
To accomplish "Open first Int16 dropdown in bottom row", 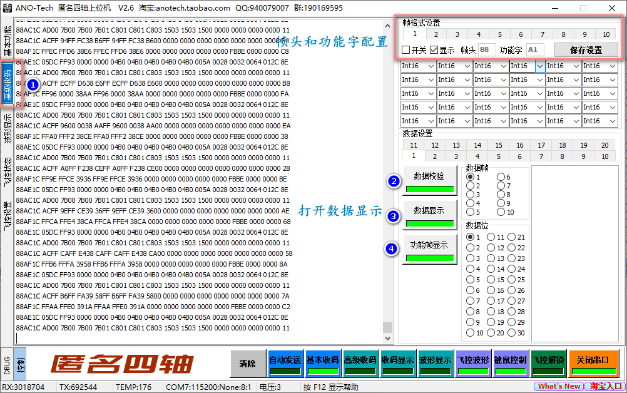I will pyautogui.click(x=431, y=121).
